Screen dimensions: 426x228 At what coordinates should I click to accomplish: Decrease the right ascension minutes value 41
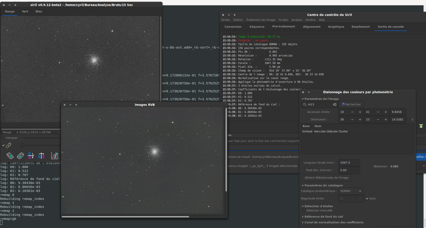coord(377,112)
